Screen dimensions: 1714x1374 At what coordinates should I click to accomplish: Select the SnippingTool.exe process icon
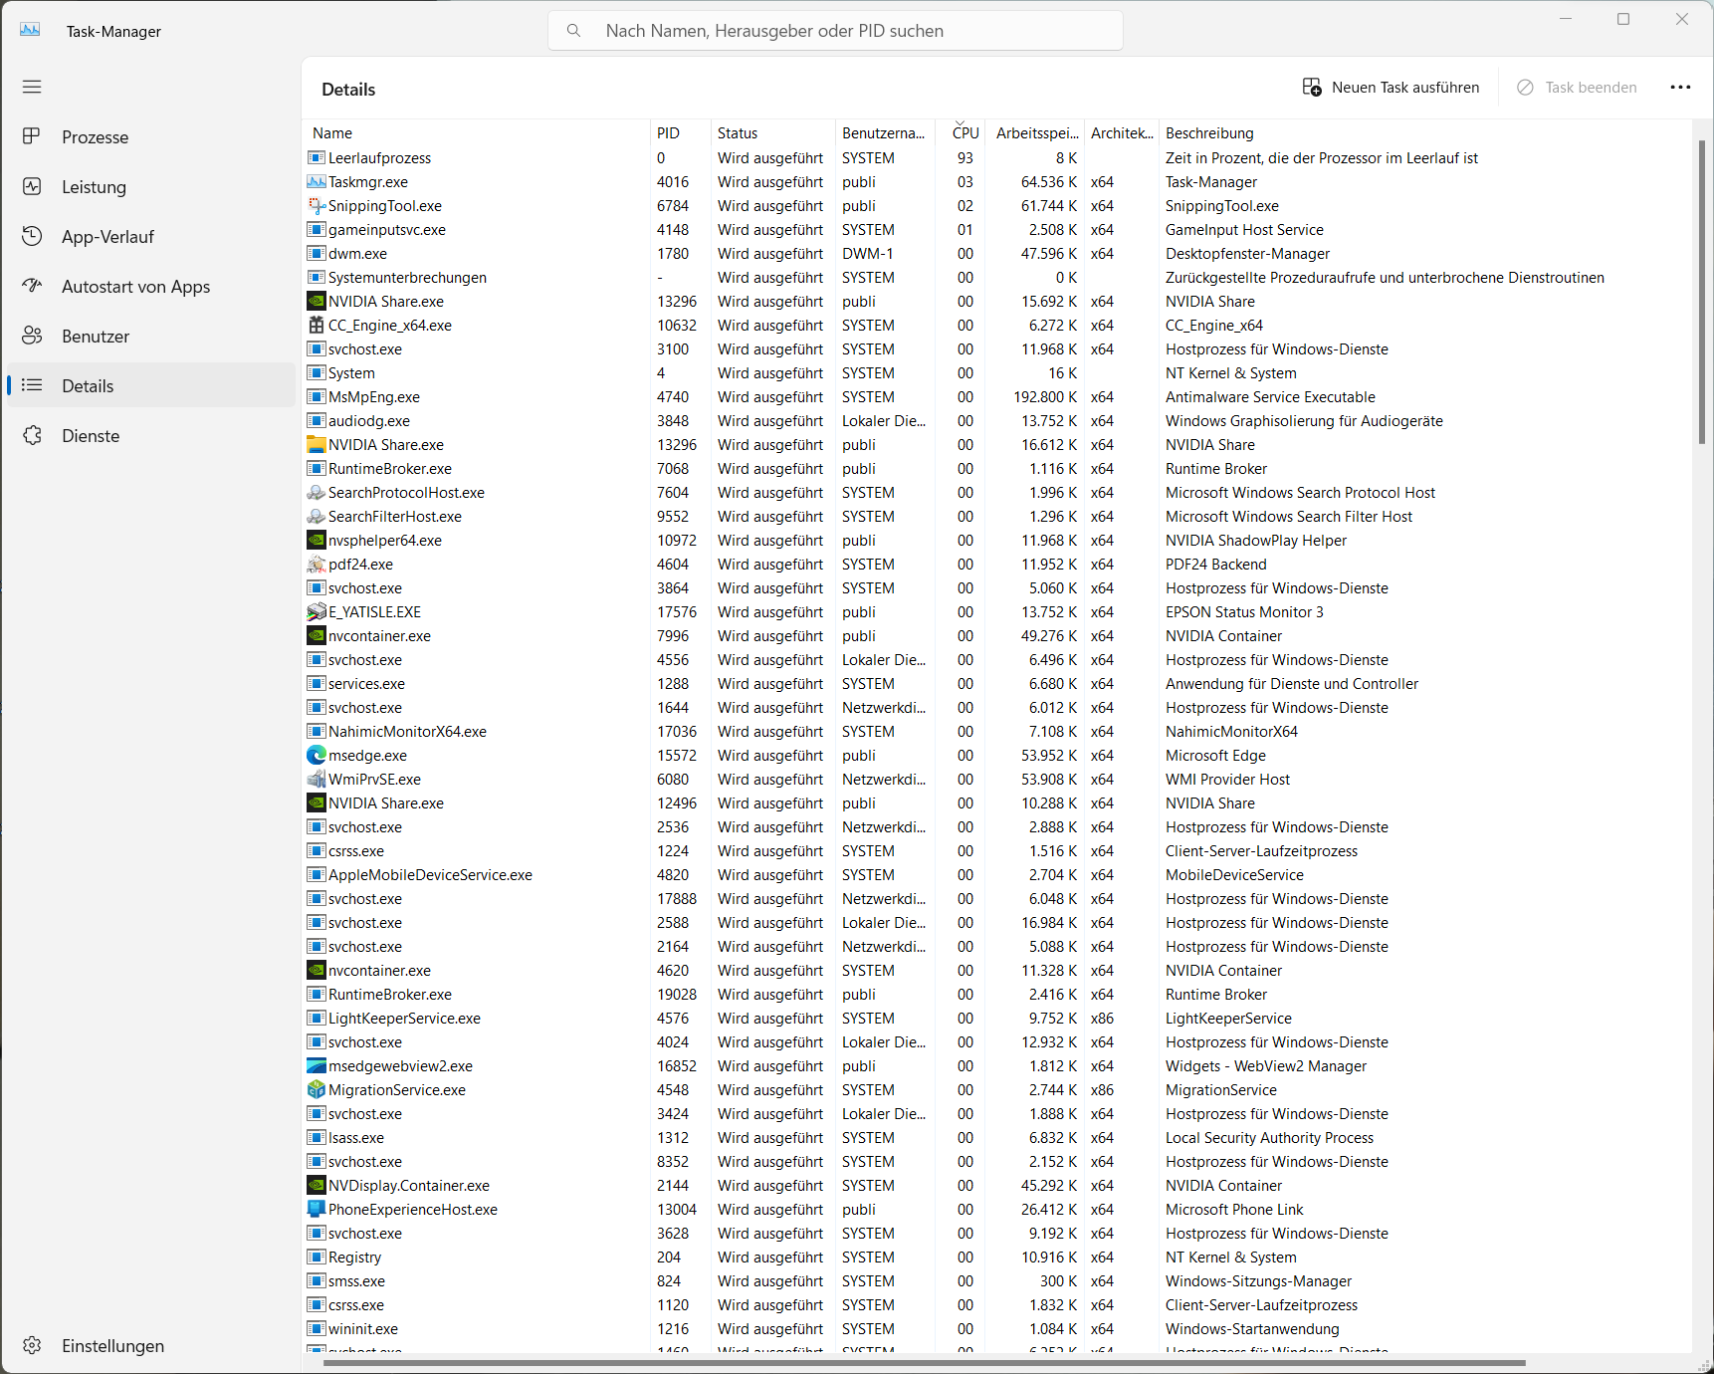pos(317,206)
